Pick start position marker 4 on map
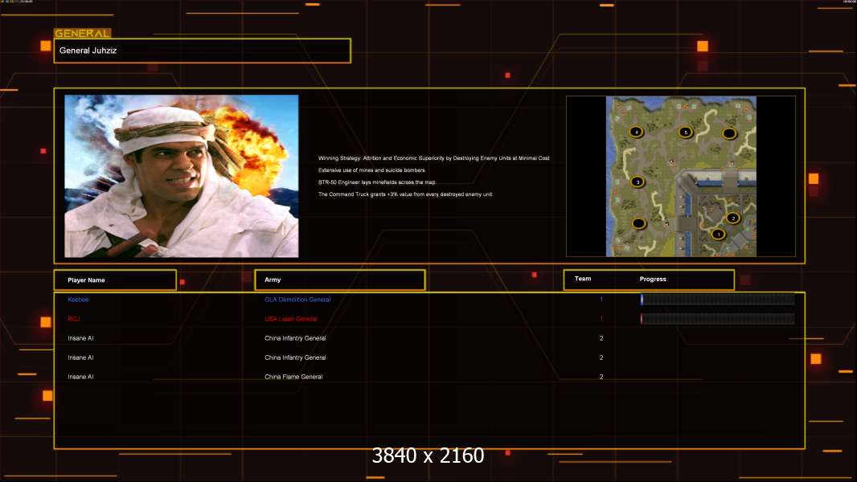This screenshot has width=857, height=482. tap(636, 132)
